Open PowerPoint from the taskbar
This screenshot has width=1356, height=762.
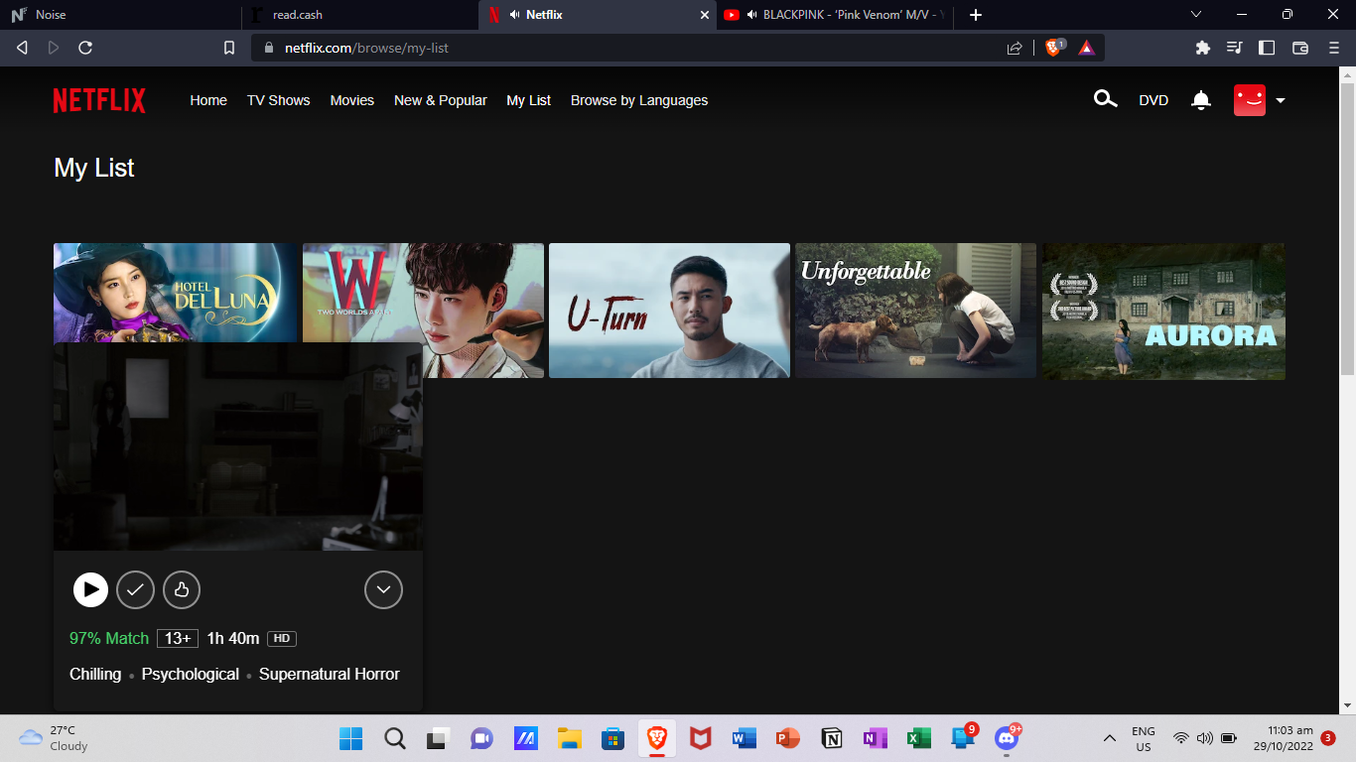pos(787,738)
